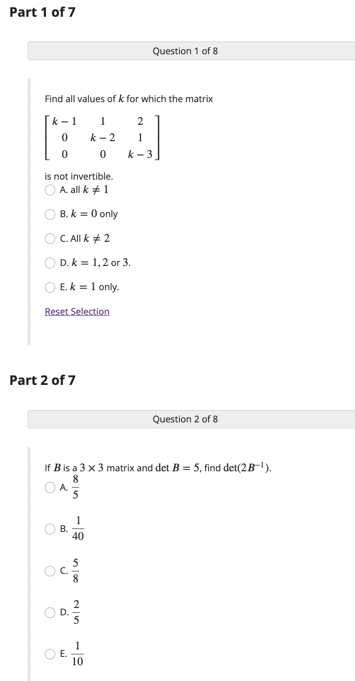Image resolution: width=355 pixels, height=681 pixels.
Task: Click the Part 2 of 7 heading
Action: (42, 380)
